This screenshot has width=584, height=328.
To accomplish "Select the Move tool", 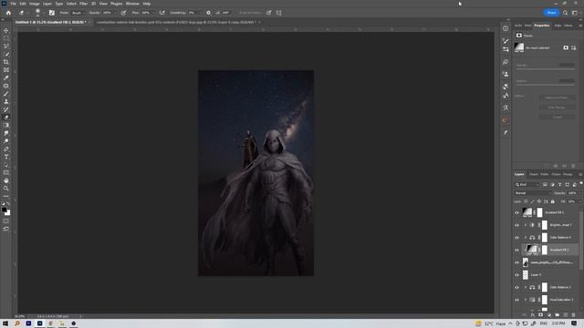I will [x=6, y=30].
